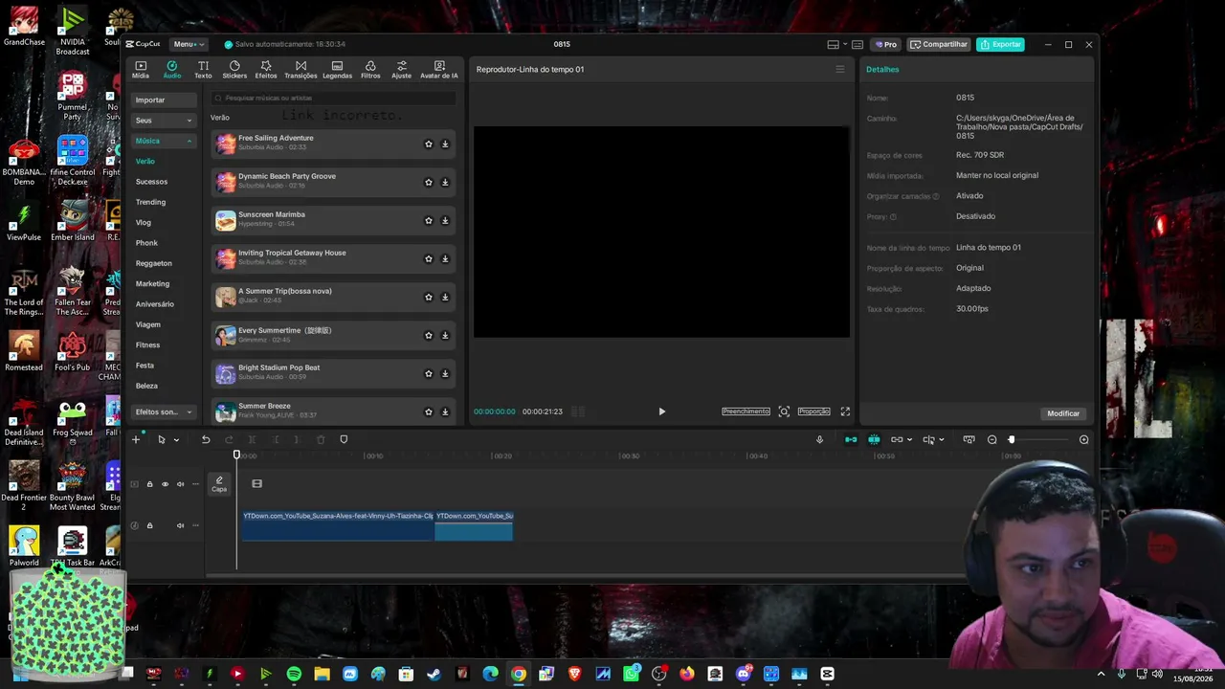Viewport: 1225px width, 689px height.
Task: Click the Preenchimento button in player
Action: [746, 411]
